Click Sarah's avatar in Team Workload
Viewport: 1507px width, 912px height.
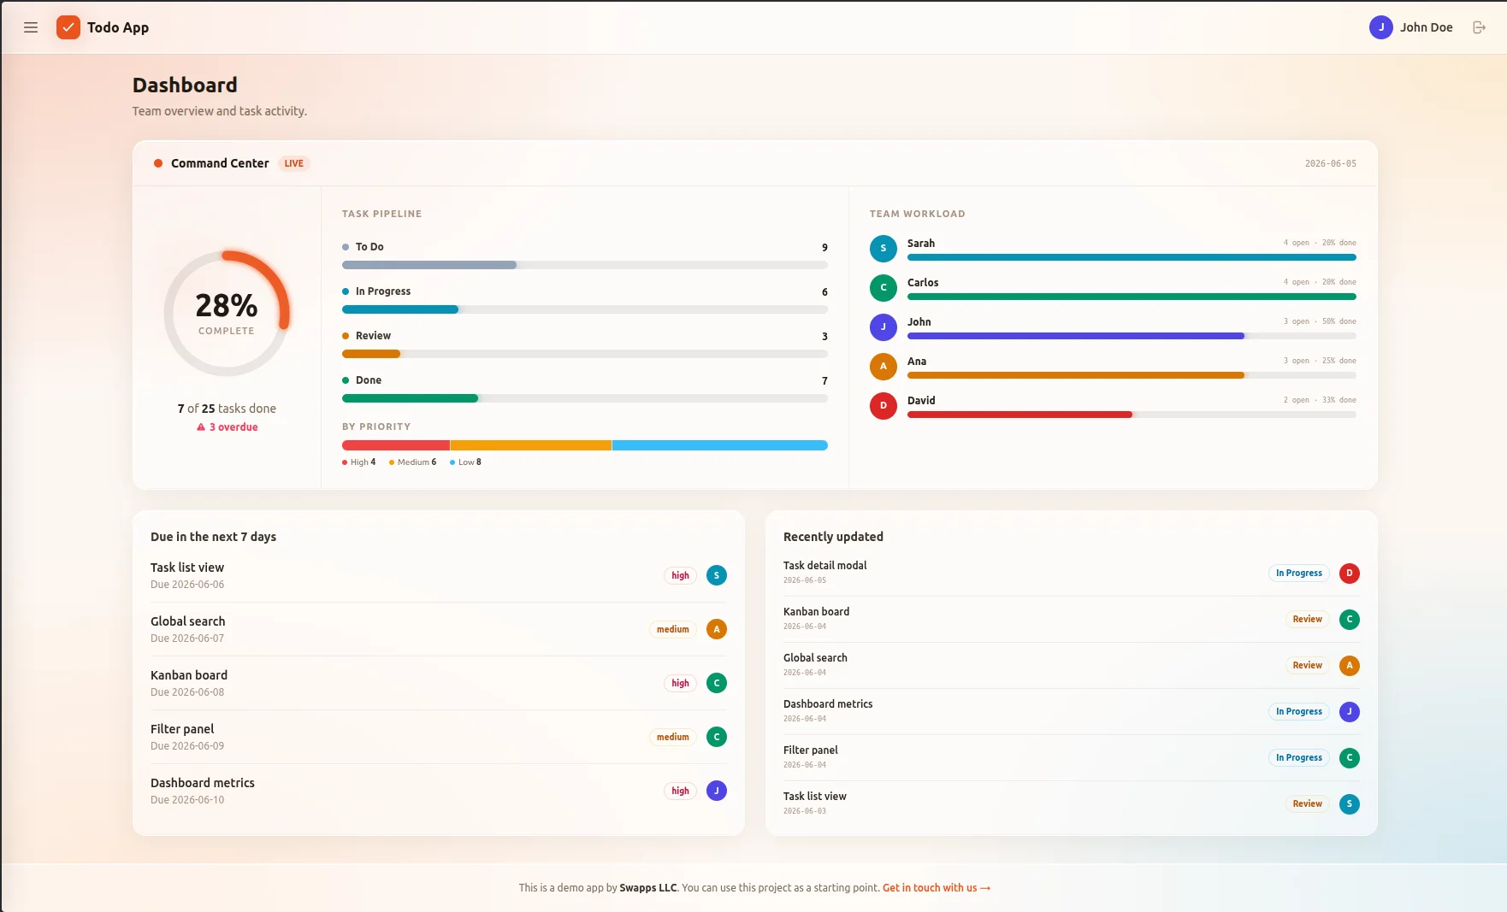click(884, 249)
